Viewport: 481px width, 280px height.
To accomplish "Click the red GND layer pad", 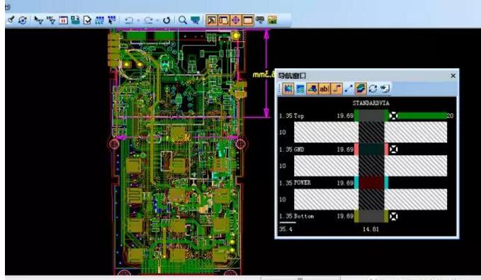I will tap(356, 149).
